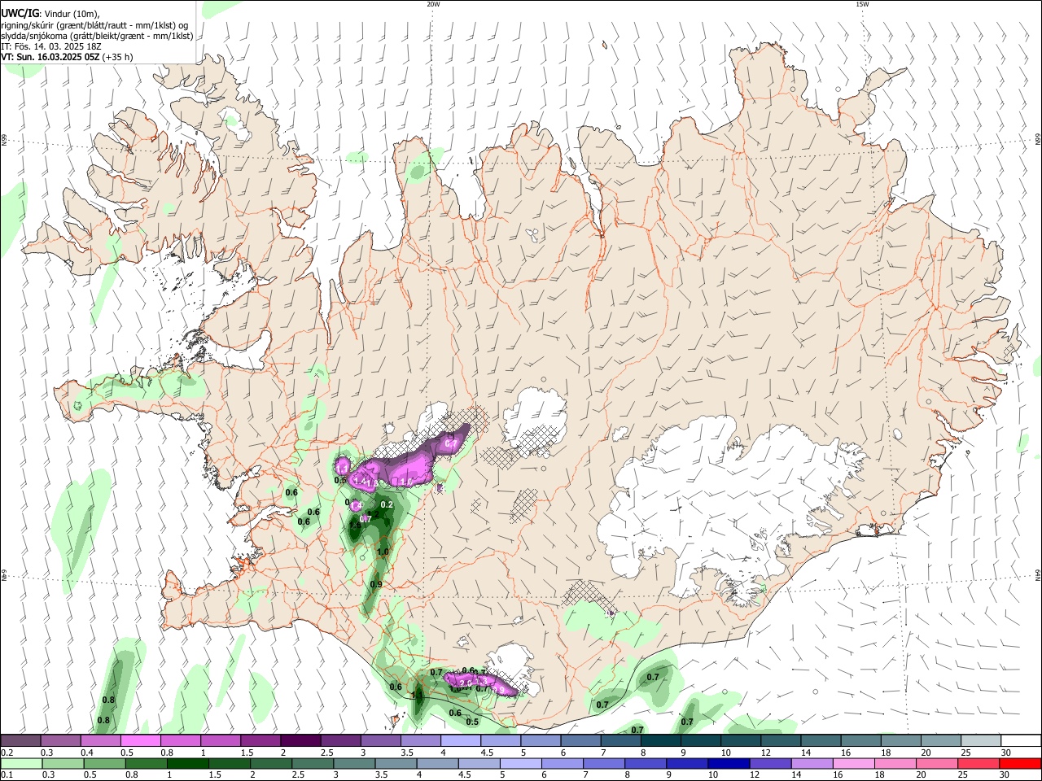Select the dark green 1 rain legend swatch
This screenshot has width=1042, height=781.
point(188,763)
